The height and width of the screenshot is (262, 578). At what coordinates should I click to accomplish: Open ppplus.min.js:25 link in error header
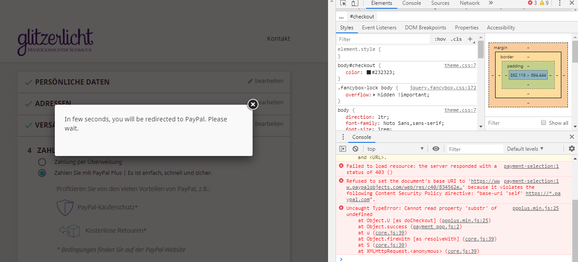535,208
